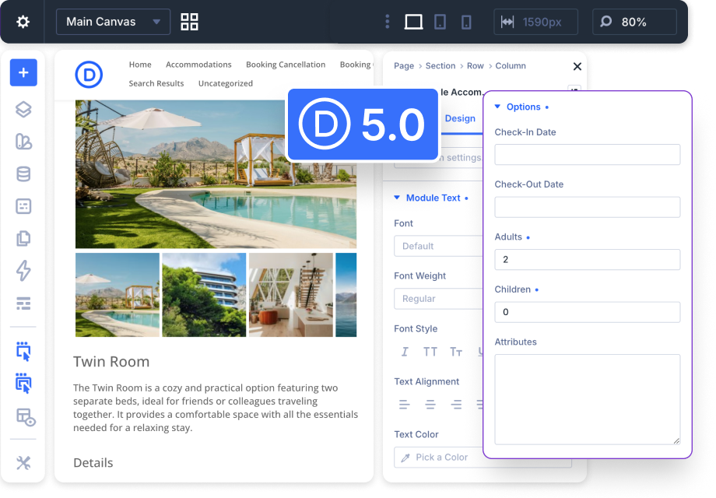Open the tools wrench icon

23,463
